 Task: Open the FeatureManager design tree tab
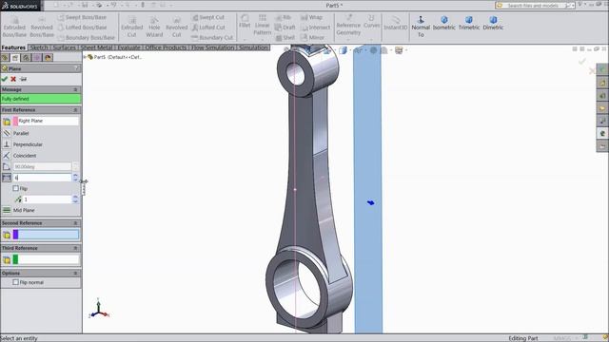click(x=5, y=58)
